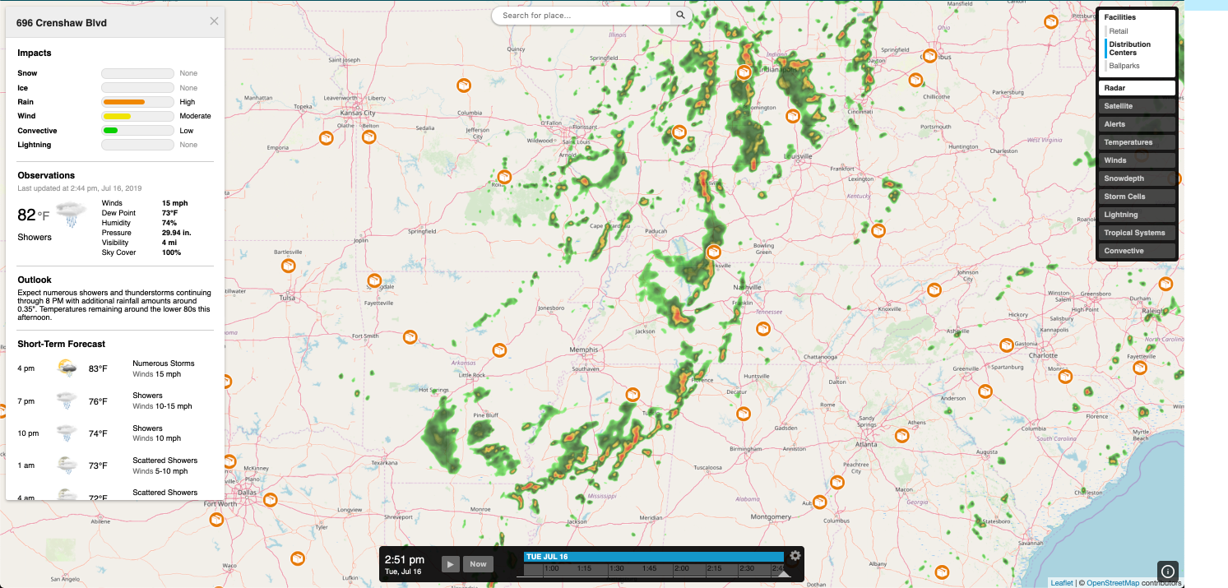Click the Showers weather icon under Observations
1228x588 pixels.
[70, 212]
